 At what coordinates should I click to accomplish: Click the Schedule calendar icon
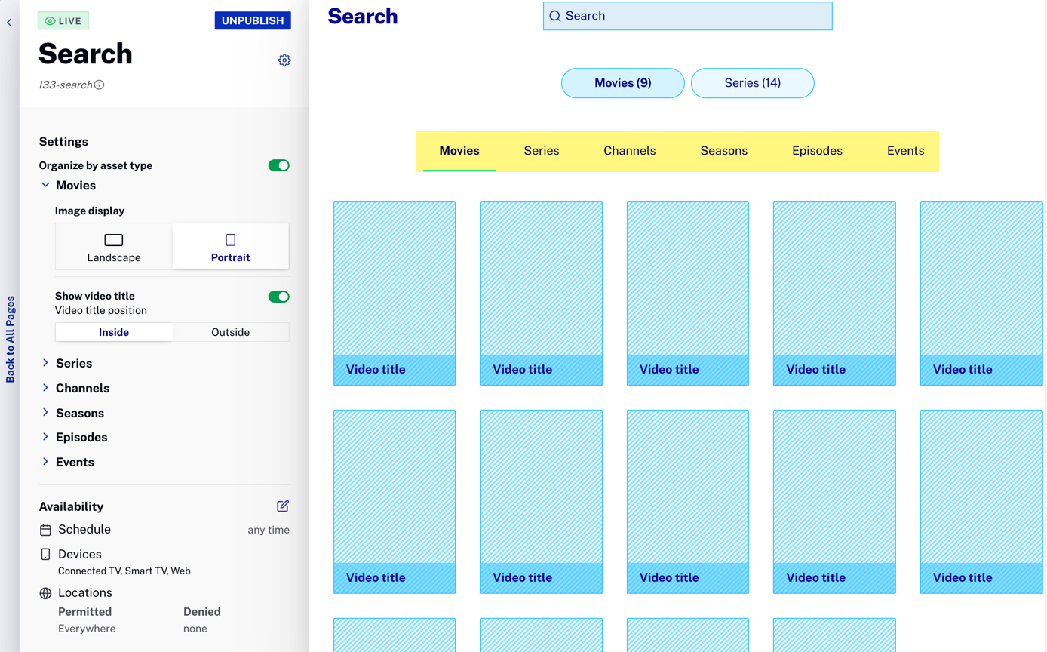pyautogui.click(x=45, y=531)
